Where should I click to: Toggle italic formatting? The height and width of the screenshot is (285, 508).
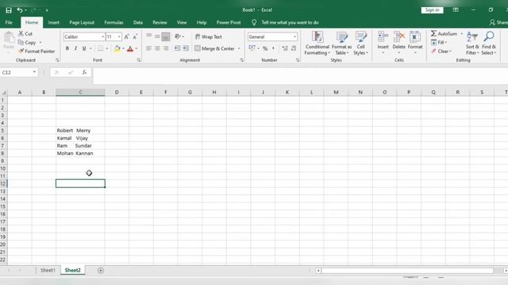[75, 48]
